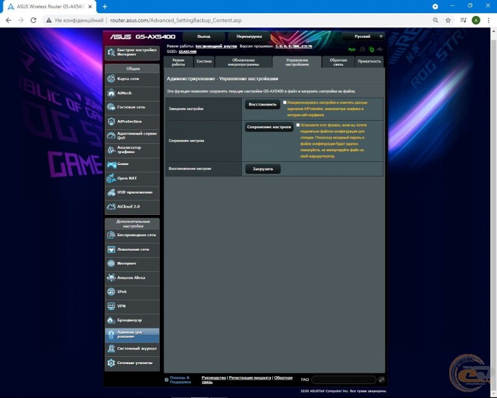
Task: Open the Помощь & Поддержка link
Action: [x=180, y=380]
